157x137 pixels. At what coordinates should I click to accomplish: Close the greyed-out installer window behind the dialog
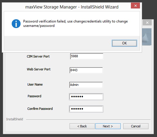pyautogui.click(x=147, y=22)
